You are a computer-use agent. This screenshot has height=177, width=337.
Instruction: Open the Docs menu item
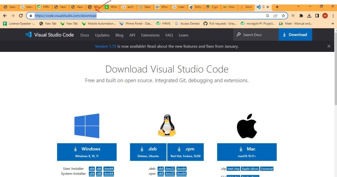click(85, 35)
